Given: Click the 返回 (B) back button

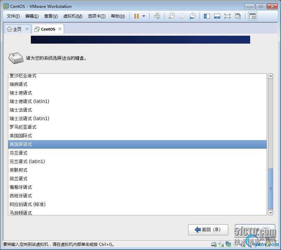Looking at the screenshot, I should (208, 229).
